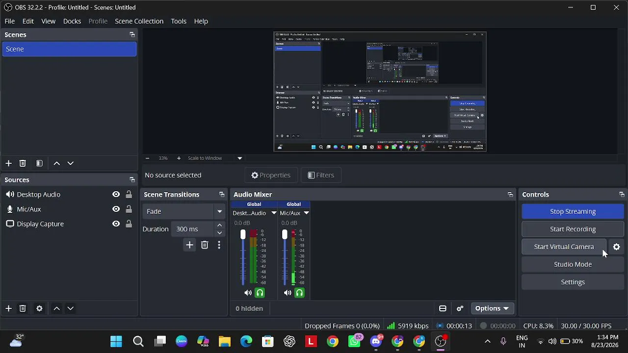
Task: Hide the Mic/Aux source
Action: [116, 209]
